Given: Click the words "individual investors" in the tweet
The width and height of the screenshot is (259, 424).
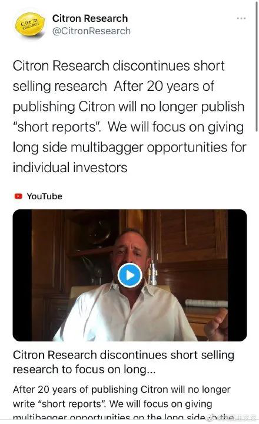Looking at the screenshot, I should (70, 167).
